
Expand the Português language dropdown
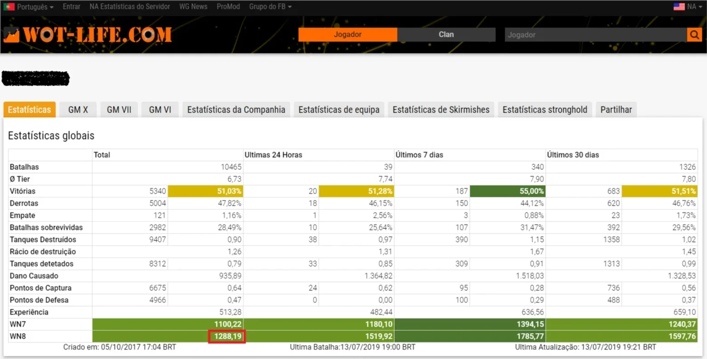tap(35, 7)
